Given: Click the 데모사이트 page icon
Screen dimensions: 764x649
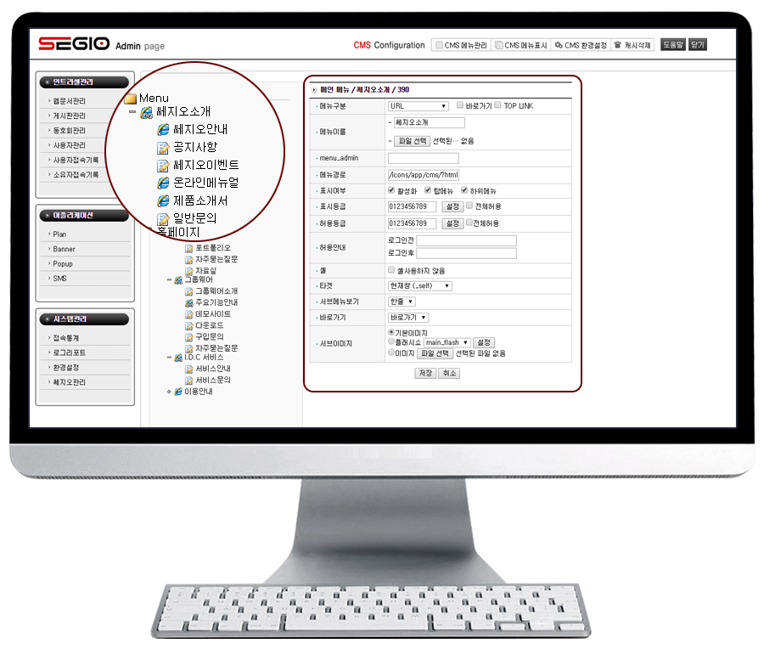Looking at the screenshot, I should click(189, 314).
